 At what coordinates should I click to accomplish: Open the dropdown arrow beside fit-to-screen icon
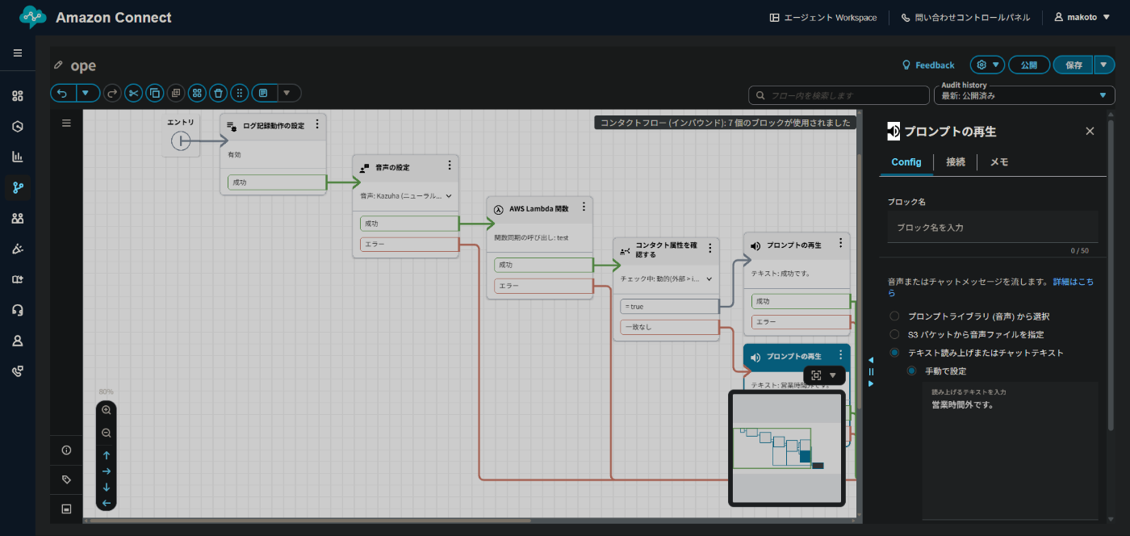tap(833, 375)
